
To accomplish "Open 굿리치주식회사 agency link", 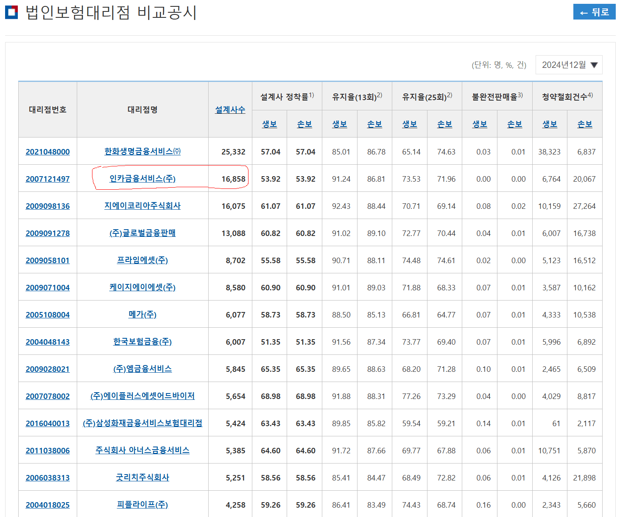I will (x=142, y=477).
